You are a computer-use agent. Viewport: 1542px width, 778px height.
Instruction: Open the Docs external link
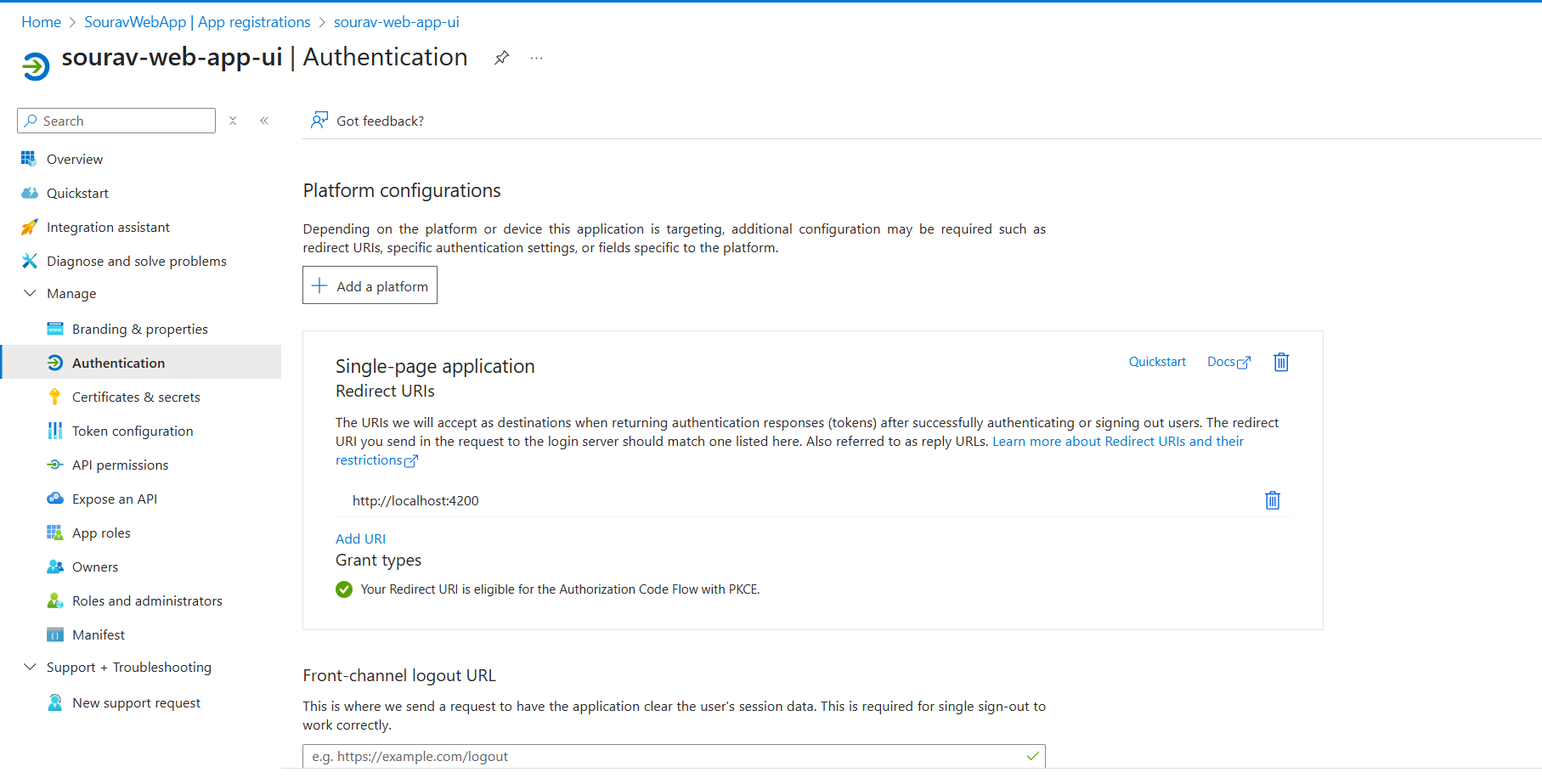pos(1229,362)
